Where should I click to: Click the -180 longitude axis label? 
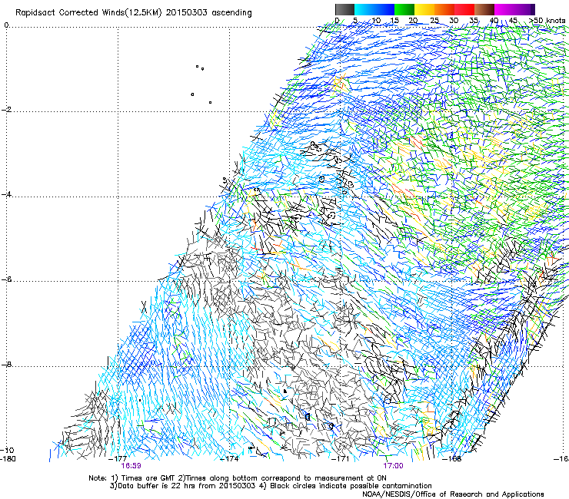click(8, 459)
